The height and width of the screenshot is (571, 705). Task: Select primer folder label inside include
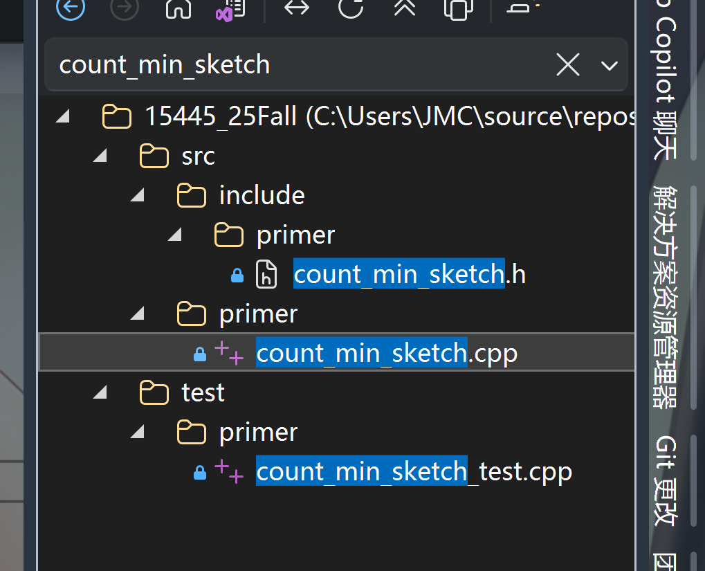(x=296, y=235)
